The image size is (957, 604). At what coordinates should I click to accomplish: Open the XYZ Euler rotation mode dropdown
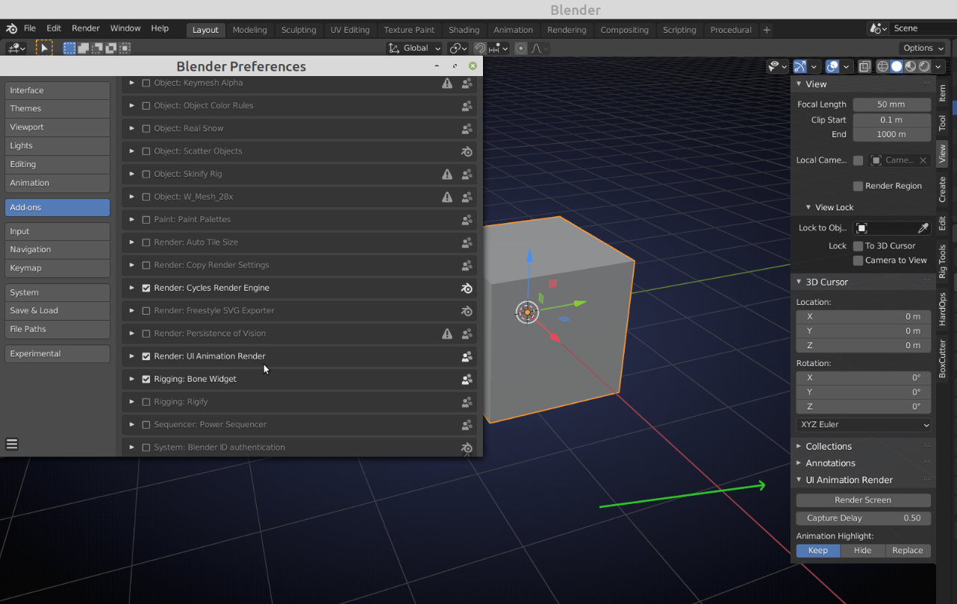(864, 424)
